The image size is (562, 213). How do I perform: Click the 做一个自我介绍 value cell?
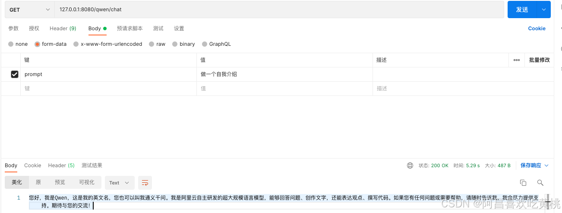(x=284, y=74)
